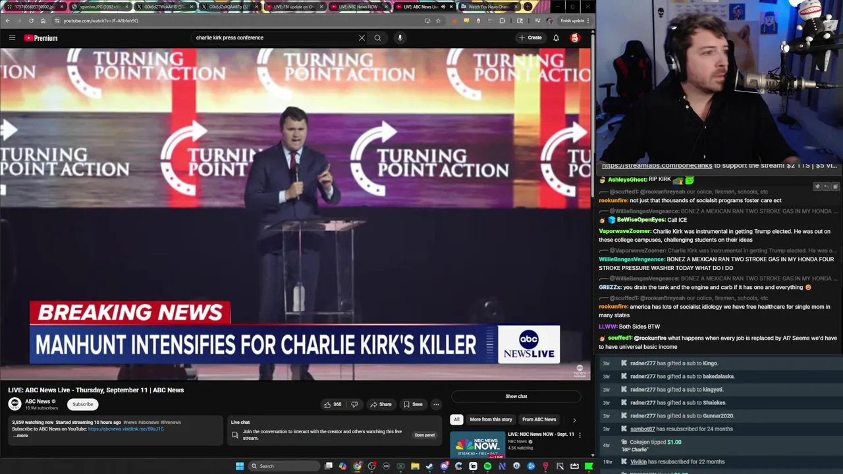Click the Finish update browser button
Screen dimensions: 843x474
coord(575,20)
